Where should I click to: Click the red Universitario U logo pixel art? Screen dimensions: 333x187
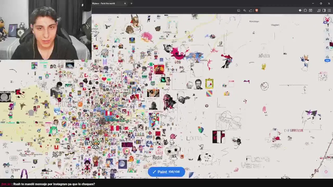pos(56,147)
